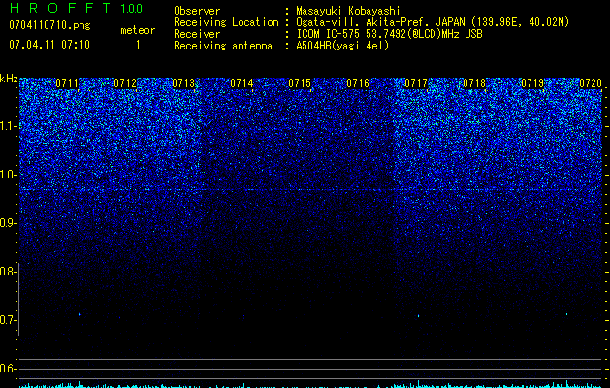
Task: Click the 0714 time marker
Action: (241, 83)
